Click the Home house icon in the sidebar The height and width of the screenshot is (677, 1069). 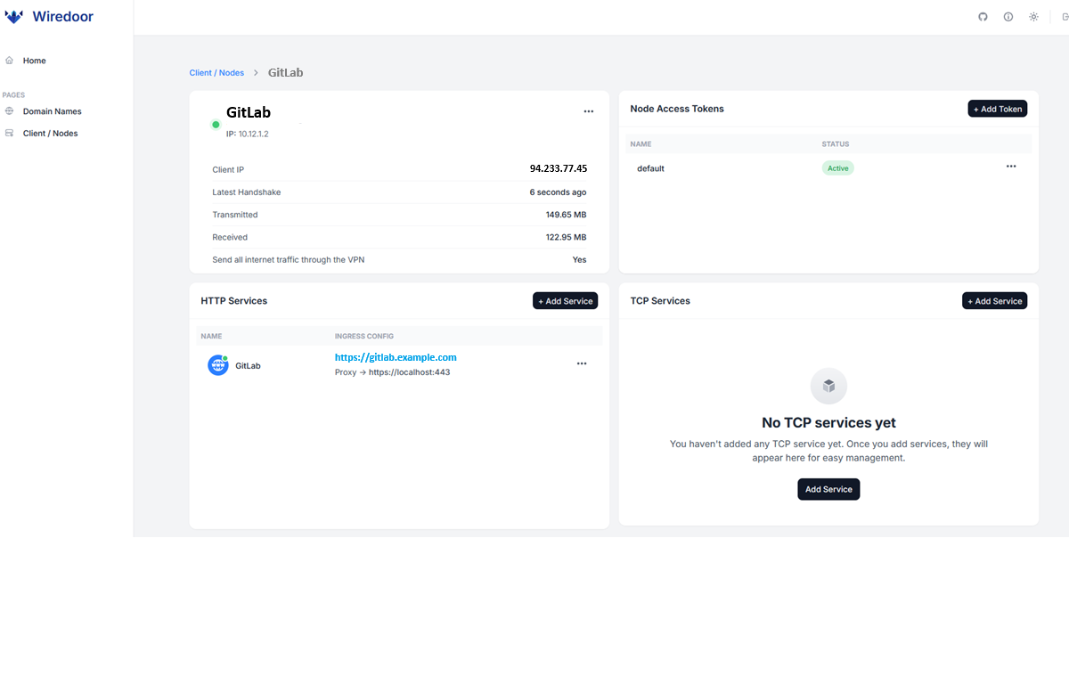(9, 61)
